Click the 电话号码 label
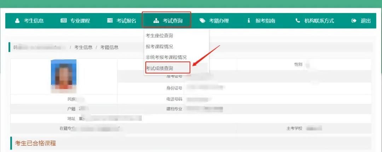The width and height of the screenshot is (382, 152). [x=174, y=99]
